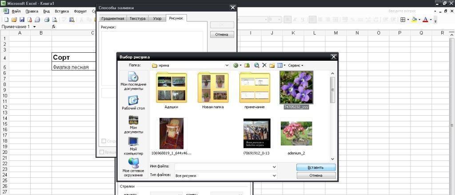Viewport: 455px width, 195px height.
Task: Click Отмена in the Выбор рисунка dialog
Action: click(316, 175)
